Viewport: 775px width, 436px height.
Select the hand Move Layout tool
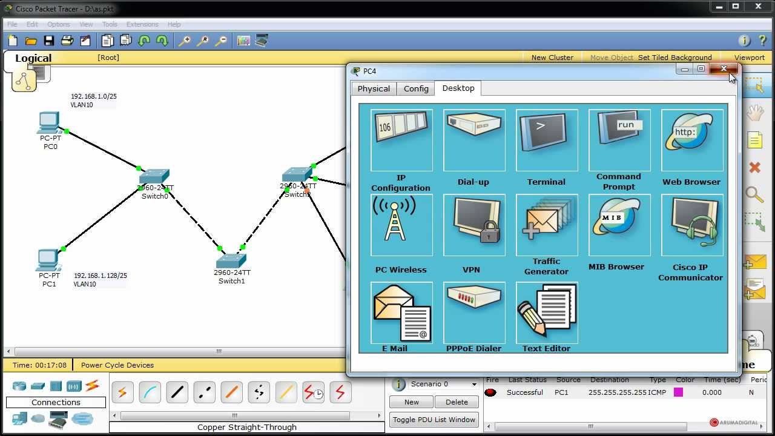pyautogui.click(x=754, y=113)
